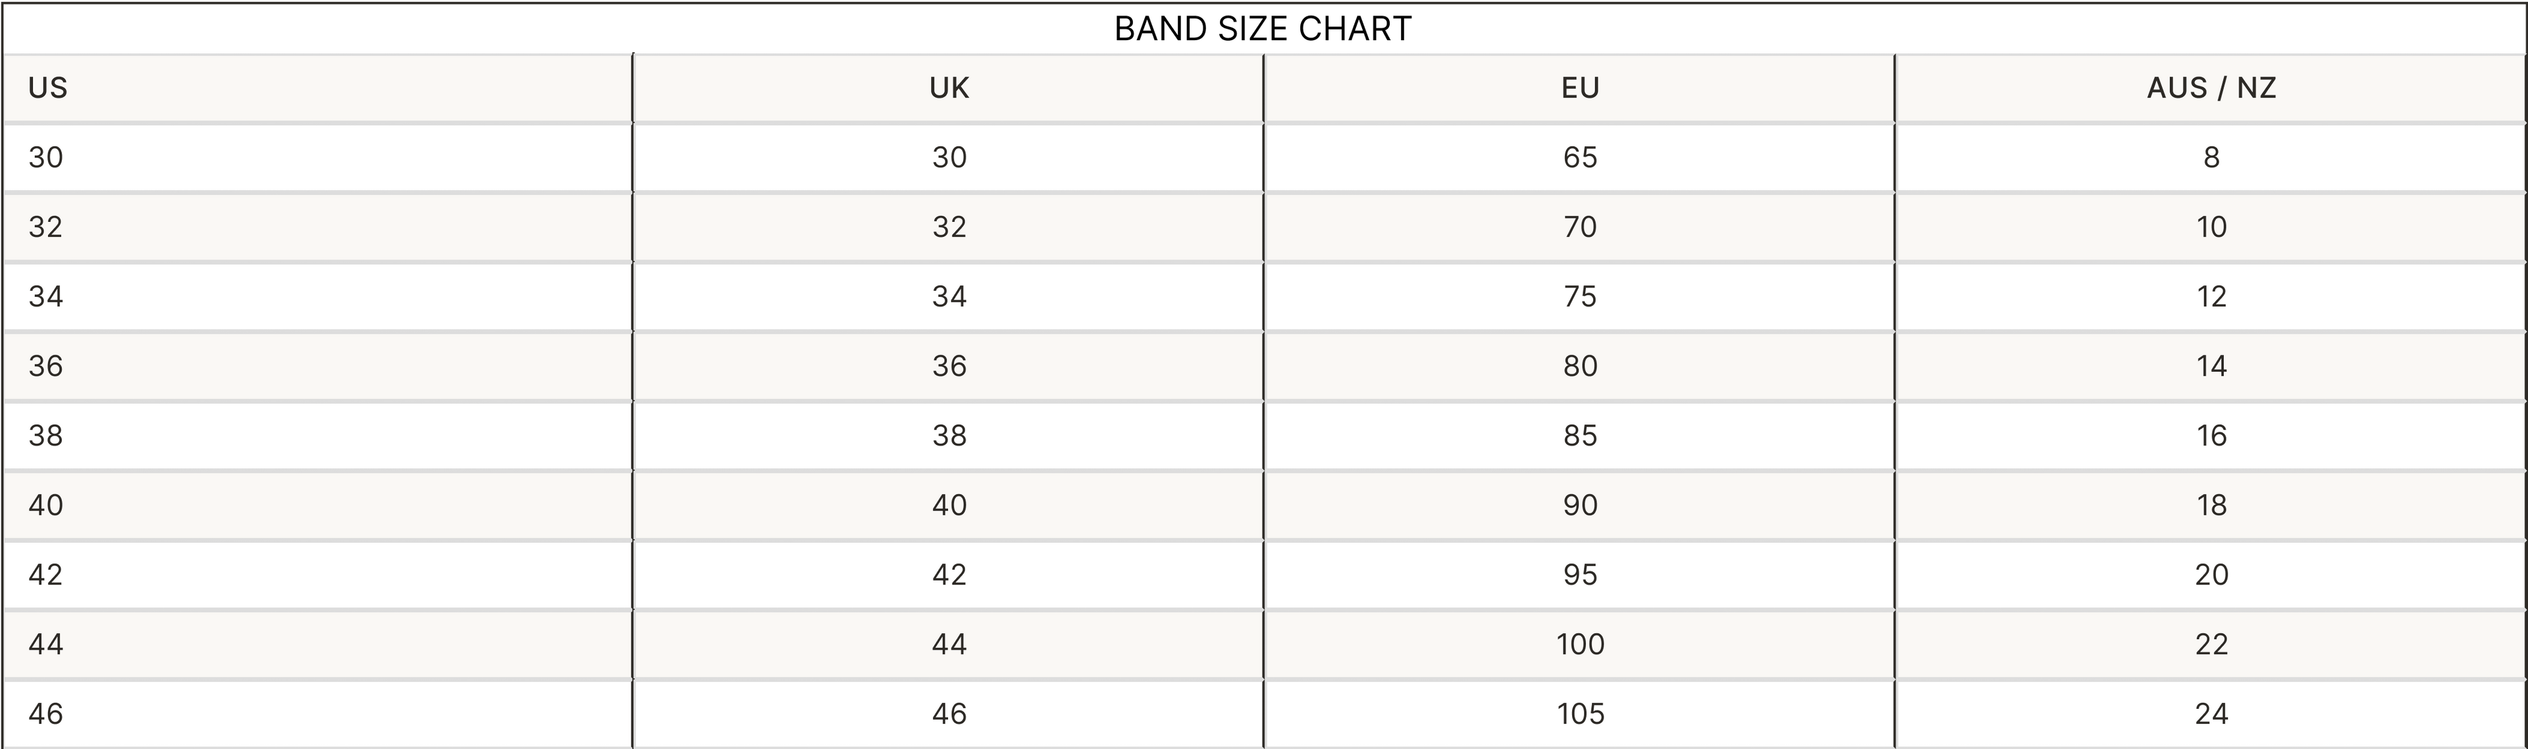Click AUS / NZ size 20 cell
Screen dimensions: 2528x749
click(x=2211, y=575)
